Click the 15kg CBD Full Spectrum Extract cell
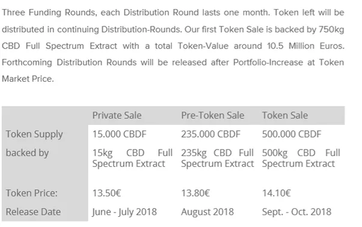 (x=132, y=159)
